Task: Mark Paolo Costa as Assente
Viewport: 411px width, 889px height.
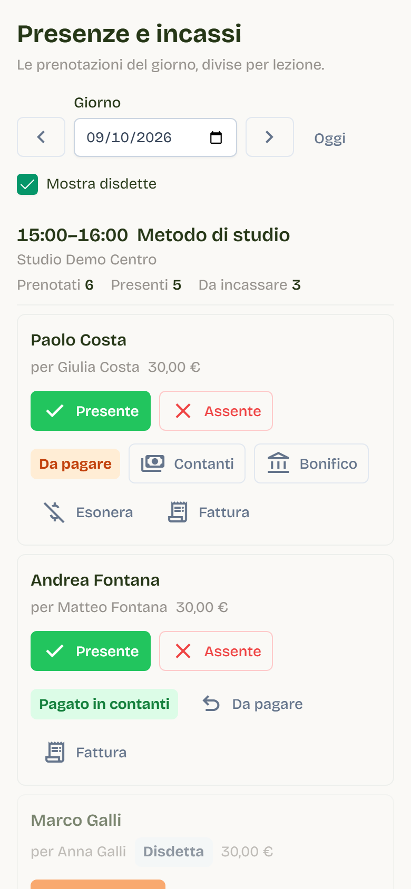Action: pyautogui.click(x=216, y=411)
